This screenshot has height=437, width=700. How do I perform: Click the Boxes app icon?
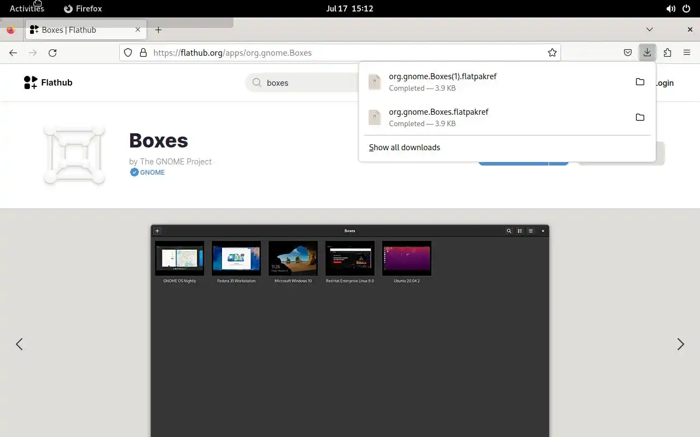(x=74, y=155)
